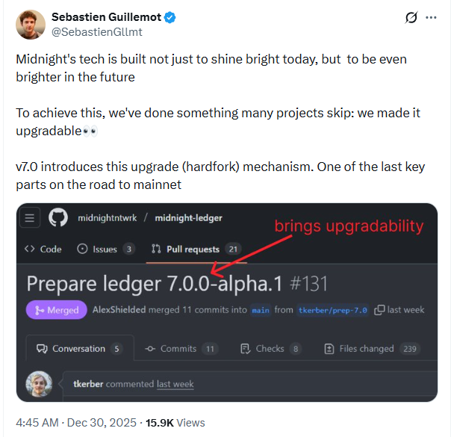Switch to the Code tab

pyautogui.click(x=43, y=249)
